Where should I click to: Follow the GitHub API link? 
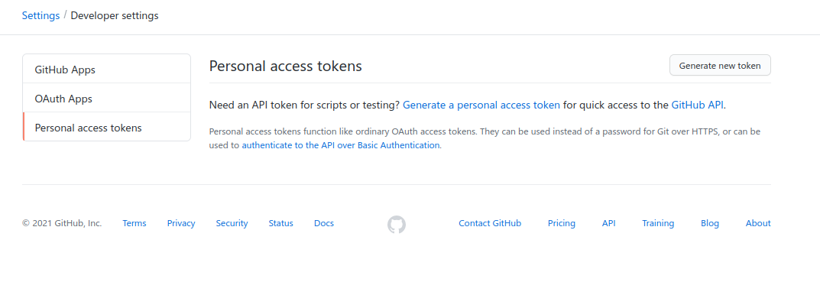pyautogui.click(x=697, y=105)
